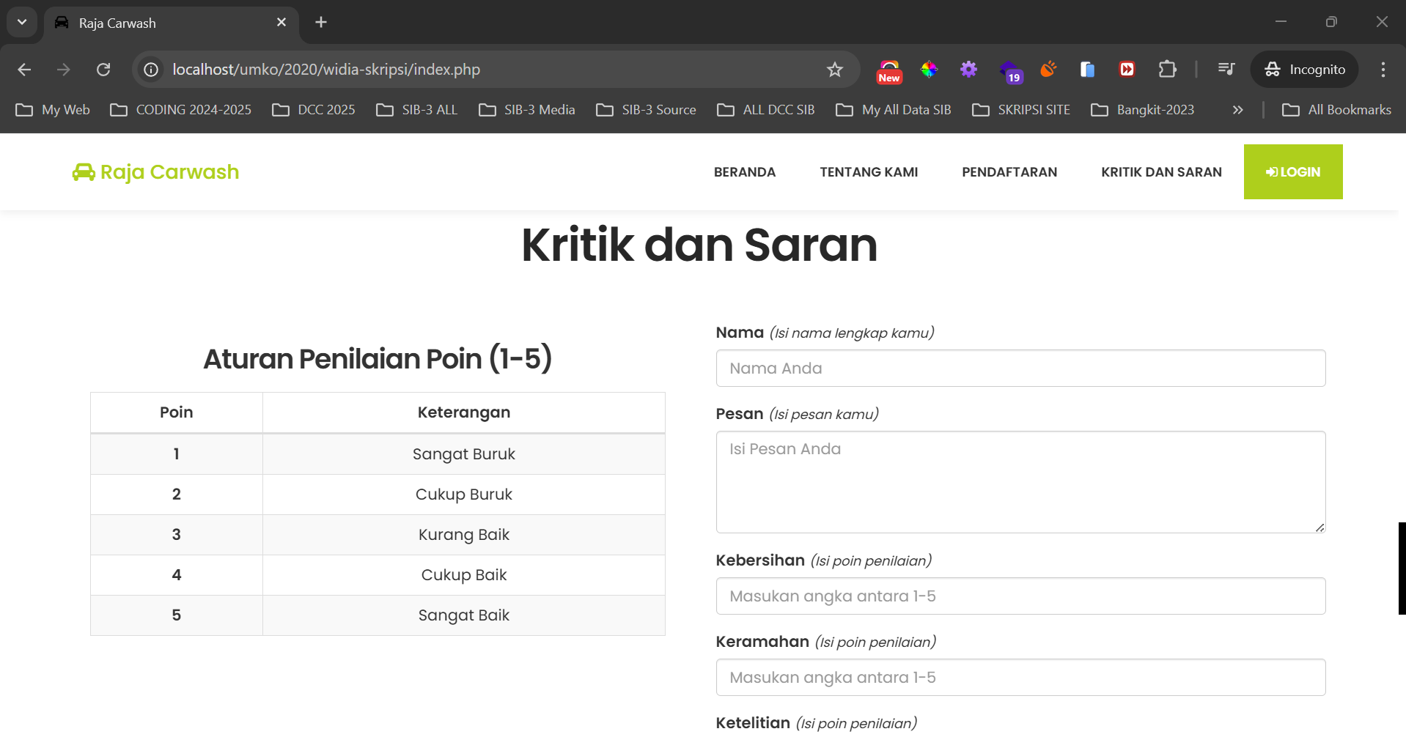Click inside the Nama Anda input field
Viewport: 1406px width, 737px height.
[x=1020, y=368]
